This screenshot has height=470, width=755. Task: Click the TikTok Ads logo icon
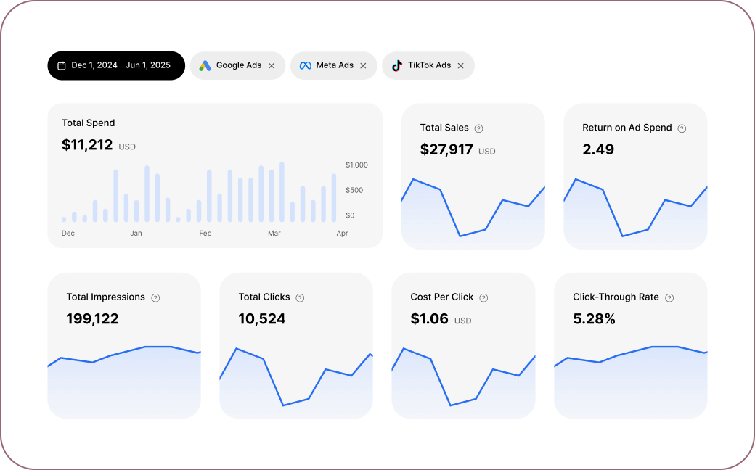[397, 65]
